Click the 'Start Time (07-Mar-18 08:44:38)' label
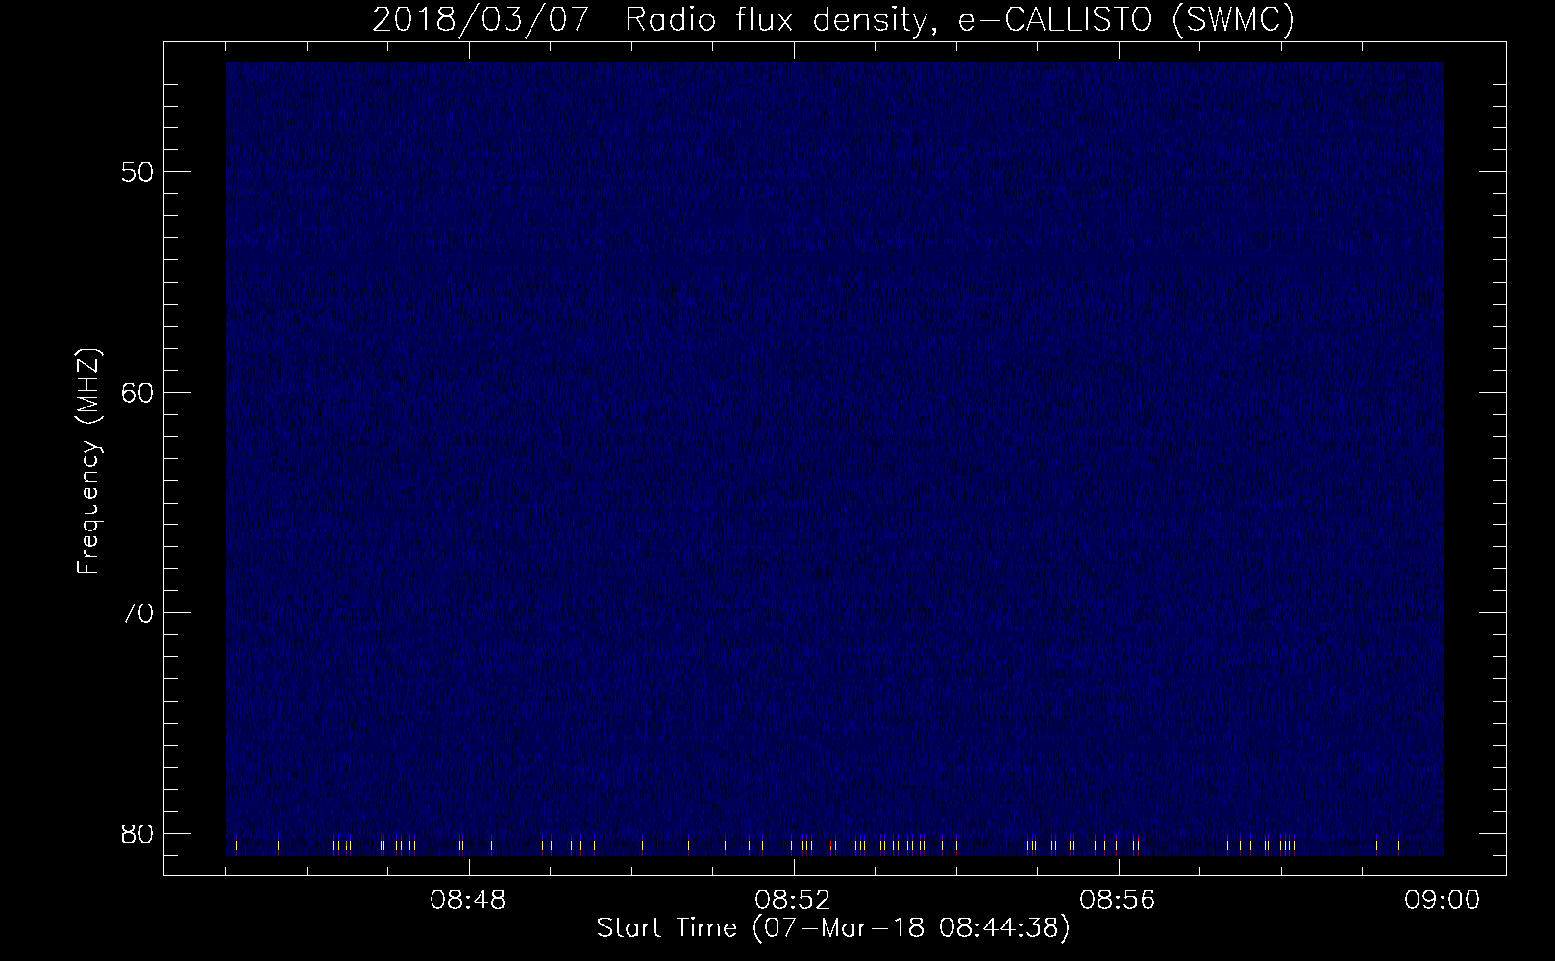The width and height of the screenshot is (1555, 961). (833, 928)
